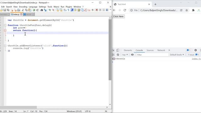Click the macro Playback icon
The image size is (201, 113).
coord(104,10)
